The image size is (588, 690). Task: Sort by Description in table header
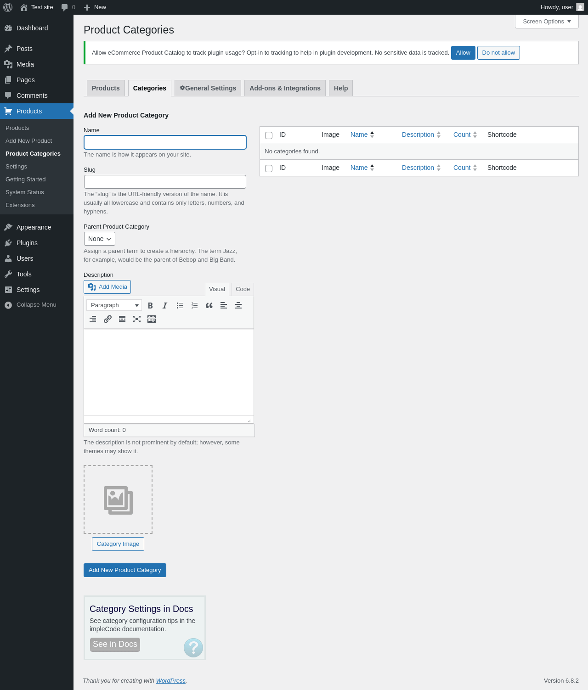pos(421,135)
